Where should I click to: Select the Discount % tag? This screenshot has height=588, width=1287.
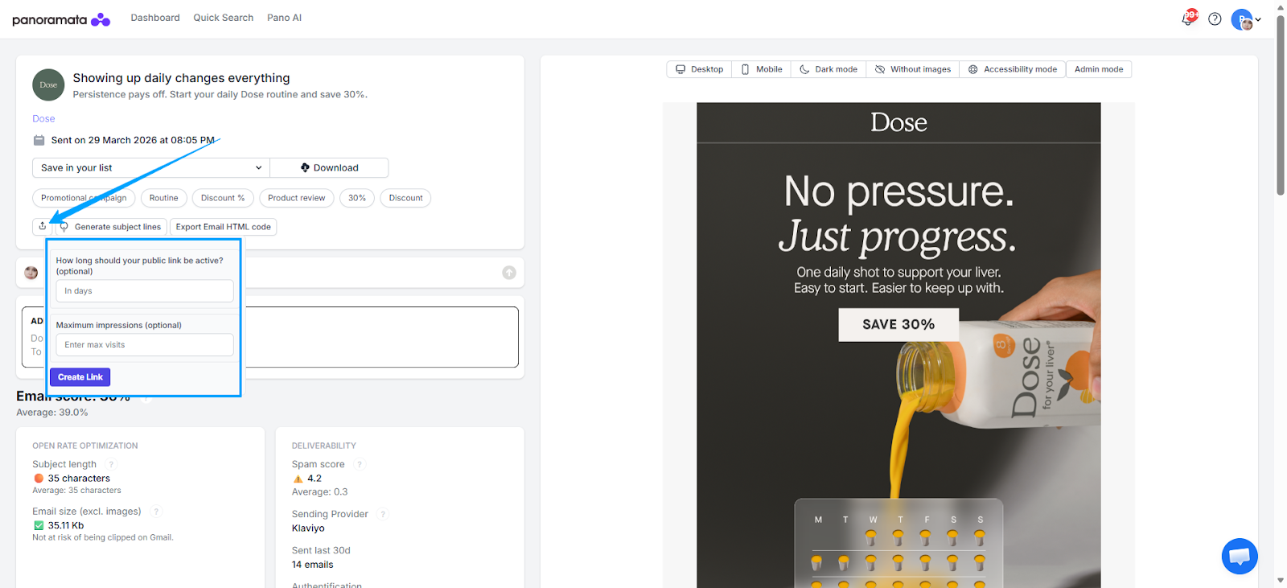[223, 198]
